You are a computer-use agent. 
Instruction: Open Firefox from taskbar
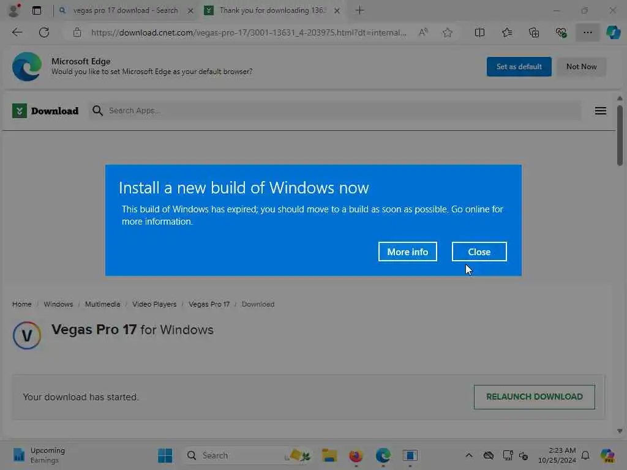coord(356,455)
